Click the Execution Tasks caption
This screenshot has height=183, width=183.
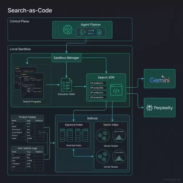coord(66,94)
